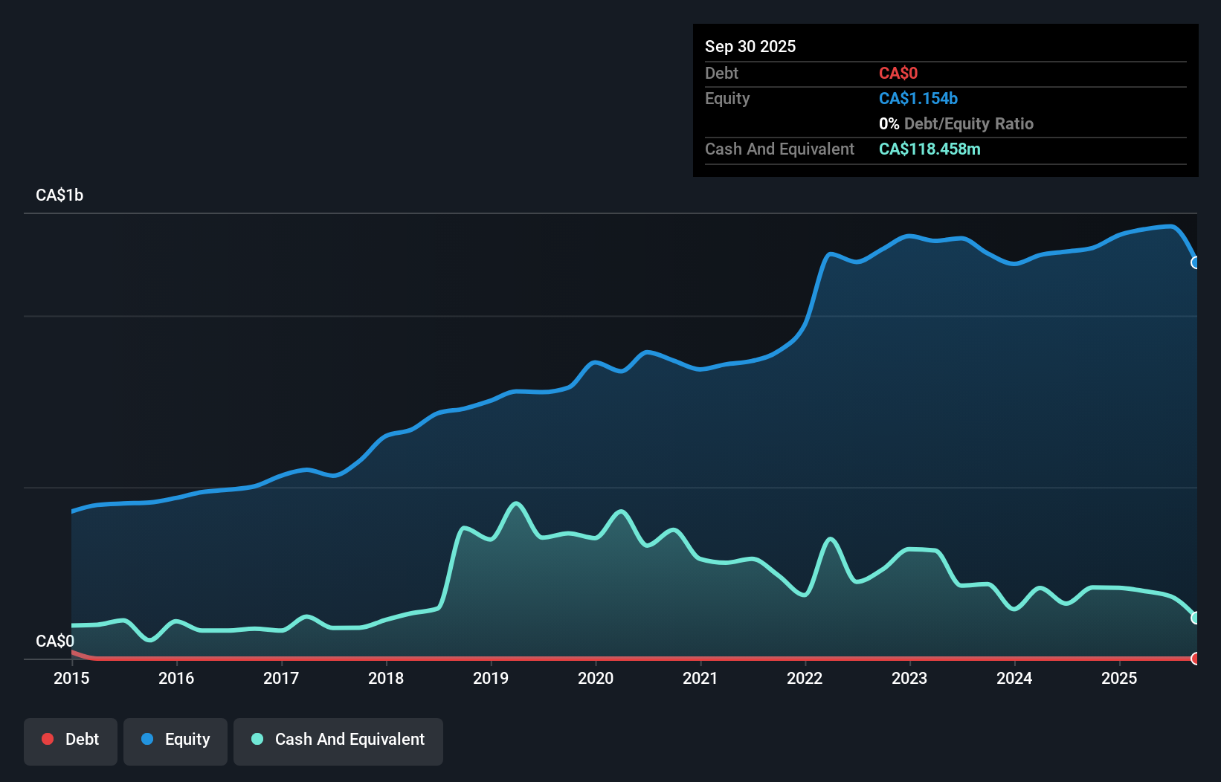This screenshot has height=782, width=1221.
Task: Click the CA$1.154b Equity link
Action: pyautogui.click(x=918, y=98)
